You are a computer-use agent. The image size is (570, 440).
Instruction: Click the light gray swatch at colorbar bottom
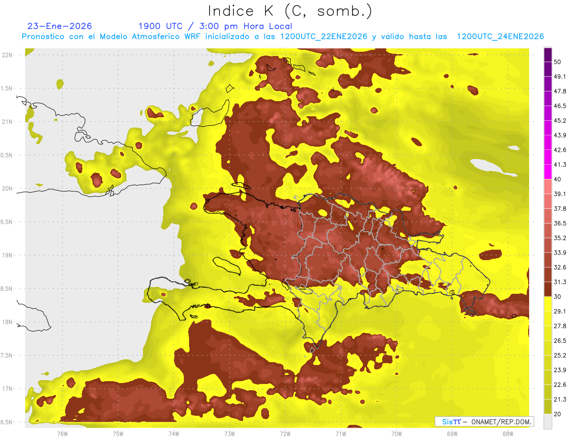point(548,421)
